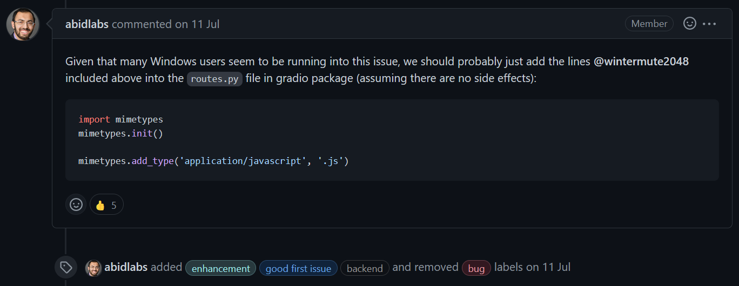Screen dimensions: 739x286
Task: Follow the @wintermute2048 mention link
Action: pyautogui.click(x=641, y=62)
